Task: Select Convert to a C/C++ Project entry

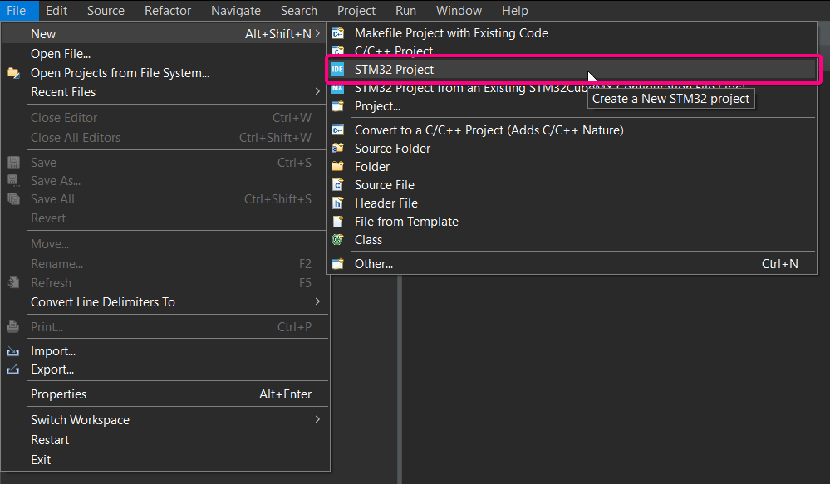Action: point(572,130)
